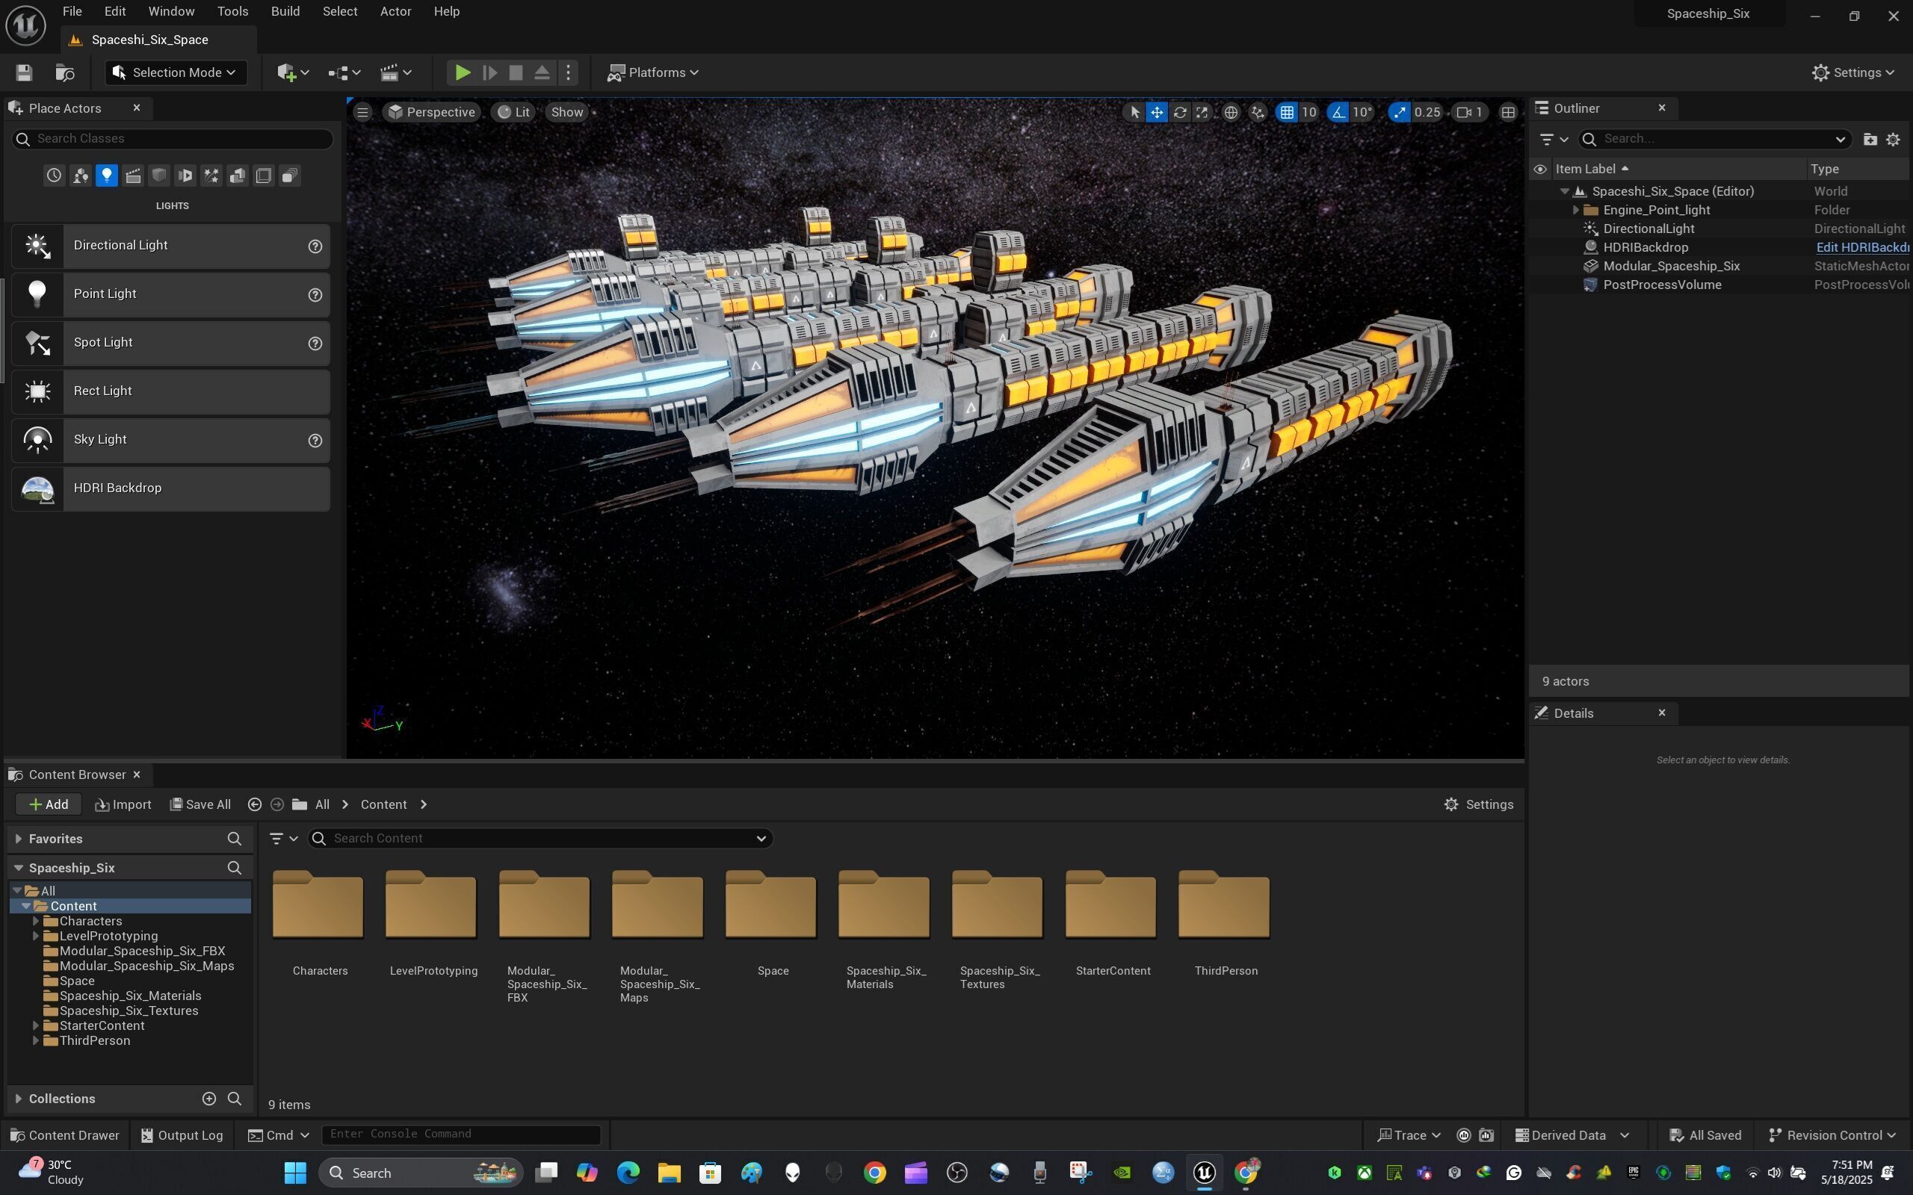Click the viewport layout maximize icon
The width and height of the screenshot is (1913, 1195).
tap(1508, 112)
